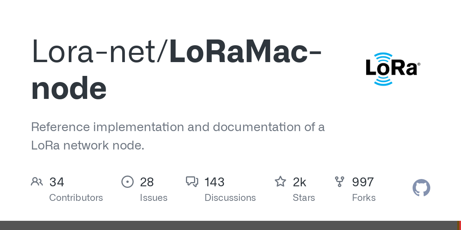This screenshot has width=461, height=230.
Task: Open the Stars label
Action: pos(304,198)
